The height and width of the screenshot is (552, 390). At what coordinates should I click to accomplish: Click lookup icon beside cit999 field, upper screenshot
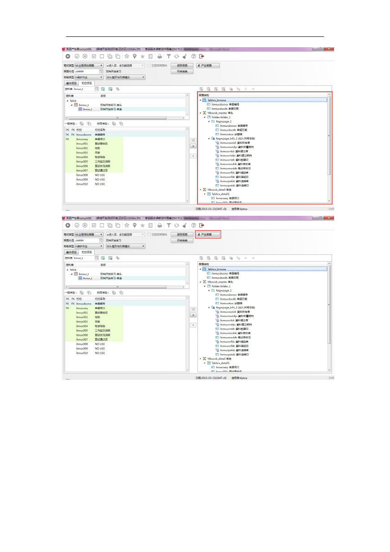(x=101, y=71)
